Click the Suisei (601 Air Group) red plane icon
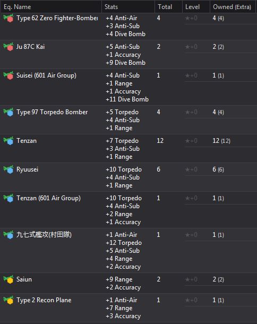Screen dimensions: 257x324 tap(8, 75)
